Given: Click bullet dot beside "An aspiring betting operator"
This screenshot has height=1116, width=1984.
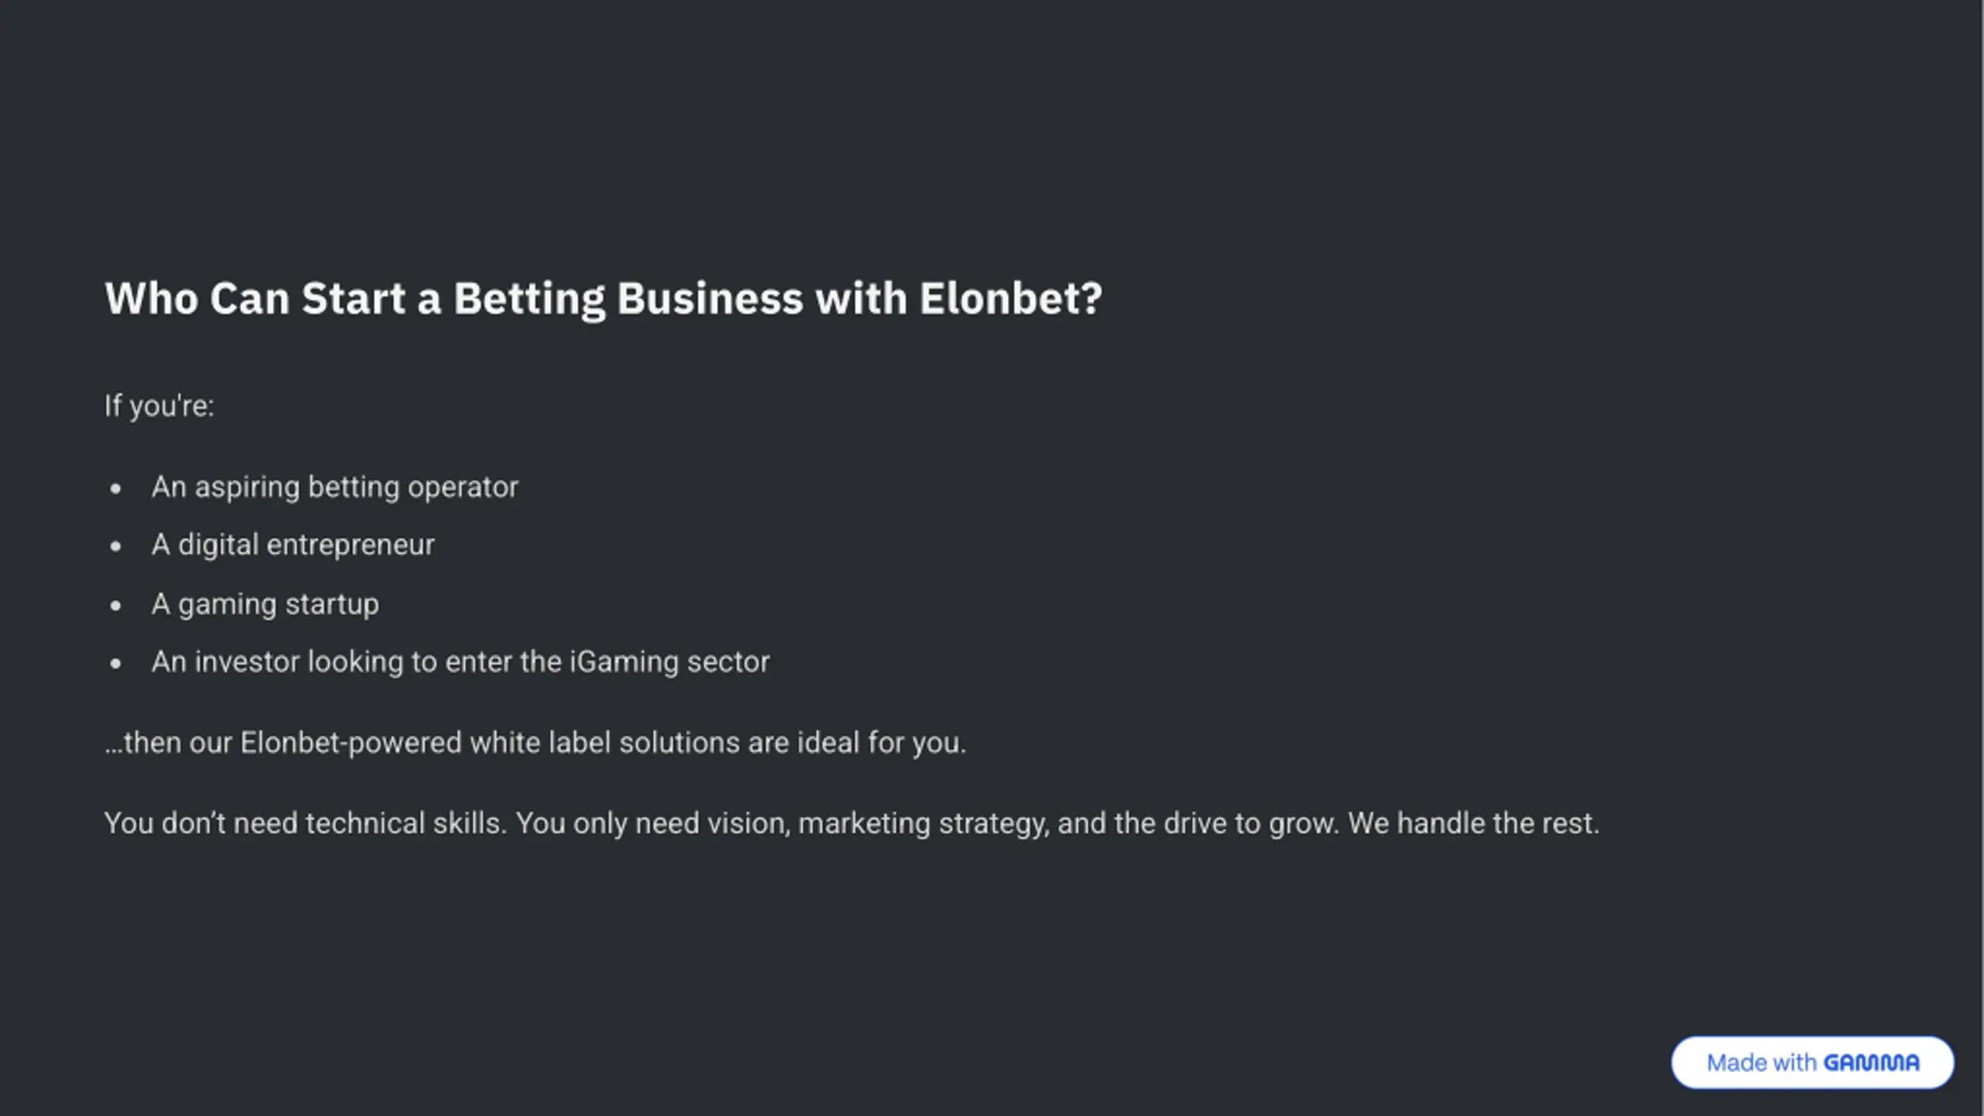Looking at the screenshot, I should [116, 489].
